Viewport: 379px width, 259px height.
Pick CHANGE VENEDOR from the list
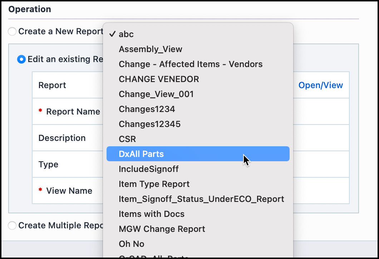click(159, 79)
